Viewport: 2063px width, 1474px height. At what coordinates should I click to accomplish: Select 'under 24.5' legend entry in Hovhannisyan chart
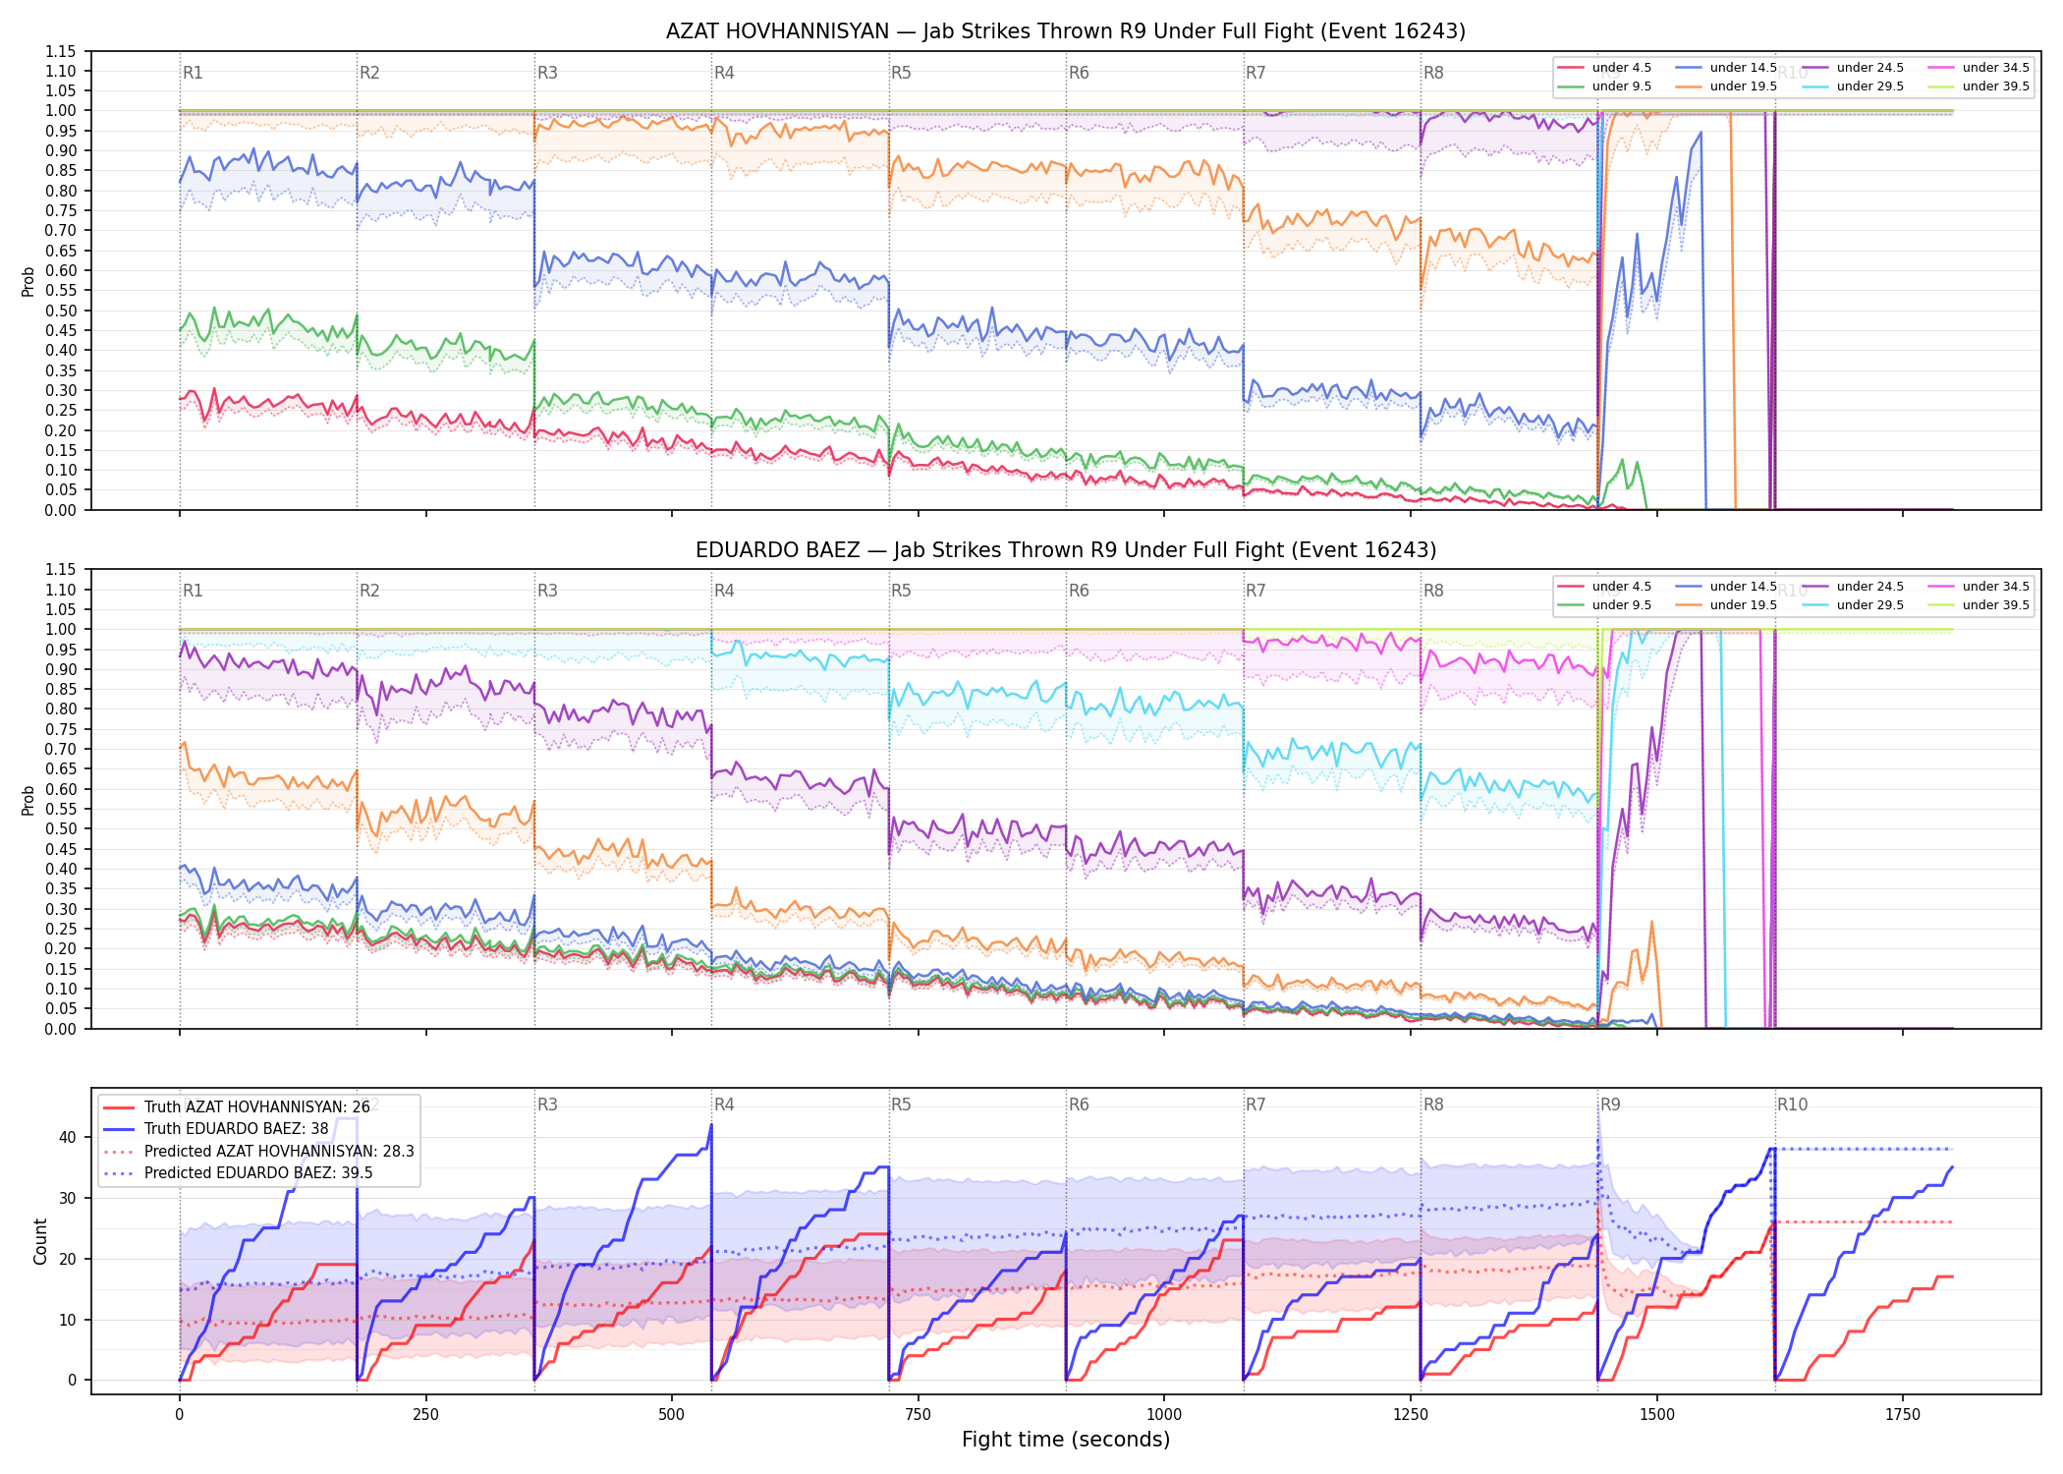(x=1854, y=68)
